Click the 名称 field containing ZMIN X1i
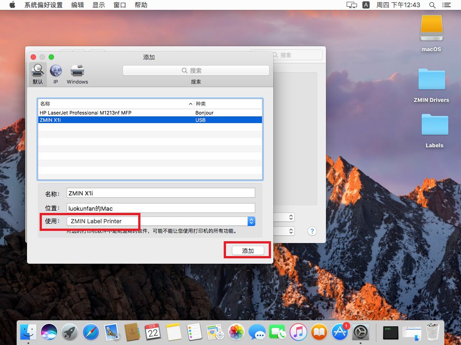 [x=161, y=193]
